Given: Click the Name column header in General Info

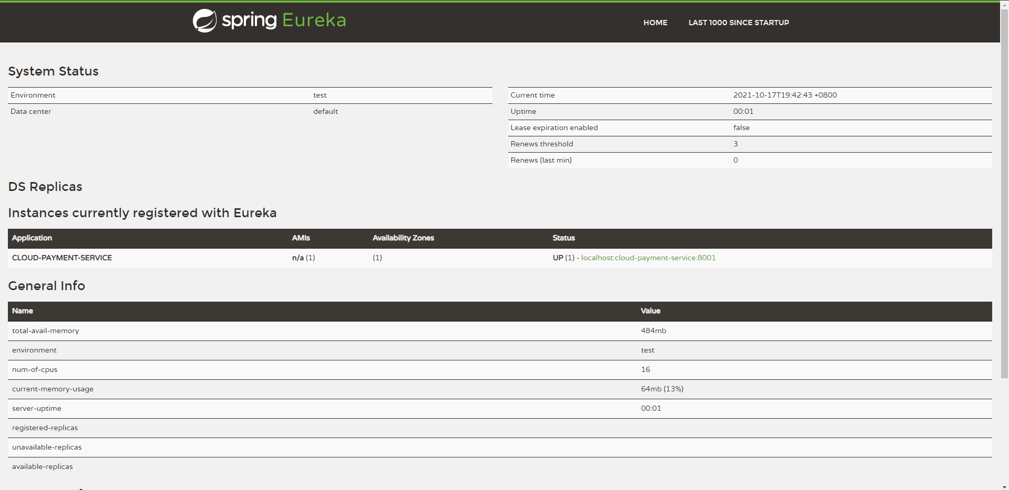Looking at the screenshot, I should pyautogui.click(x=23, y=311).
